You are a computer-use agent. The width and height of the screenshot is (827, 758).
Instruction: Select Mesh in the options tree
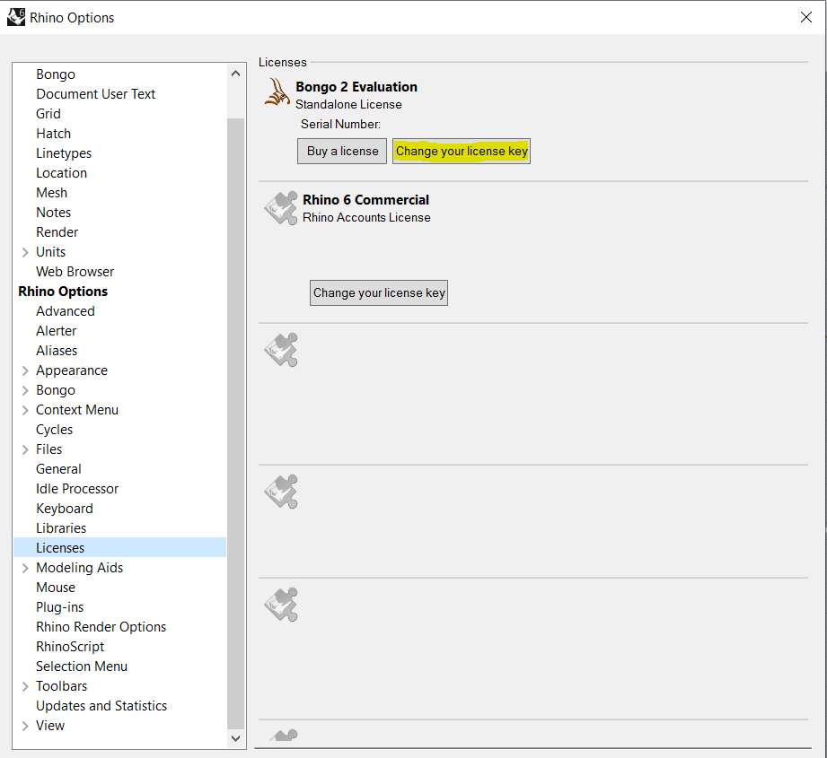pos(52,193)
